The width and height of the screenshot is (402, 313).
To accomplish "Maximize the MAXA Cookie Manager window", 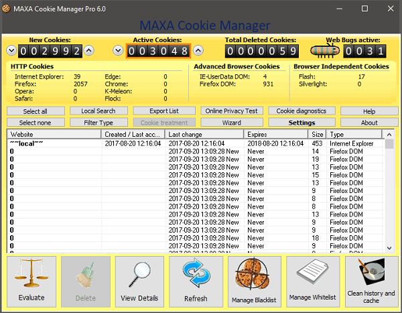I will pos(364,9).
